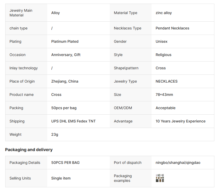
Task: Click the 'NECKLACES' jewelry type value
Action: (x=166, y=81)
